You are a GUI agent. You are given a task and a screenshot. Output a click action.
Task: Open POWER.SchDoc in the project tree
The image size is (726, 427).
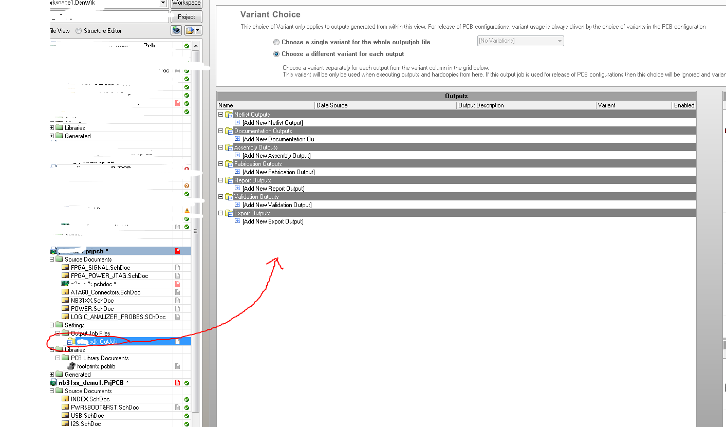coord(92,309)
